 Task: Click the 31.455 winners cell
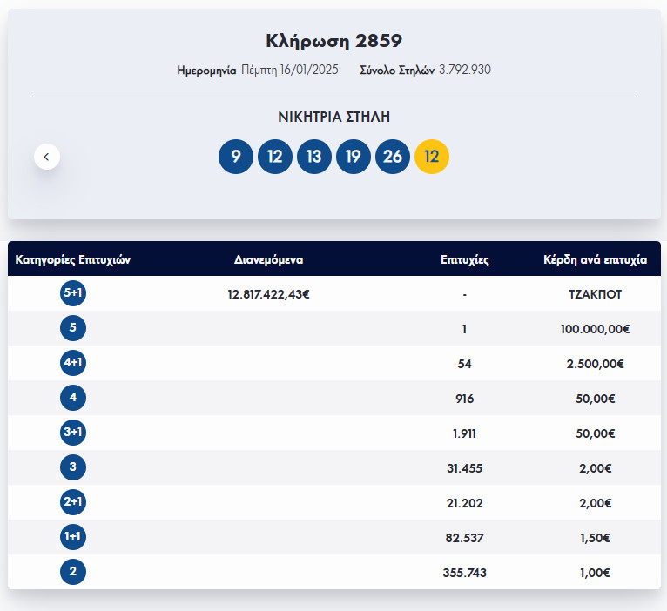[x=464, y=468]
